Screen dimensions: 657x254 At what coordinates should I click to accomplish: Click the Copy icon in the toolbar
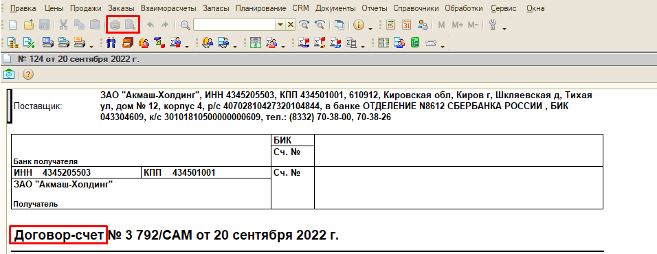pyautogui.click(x=79, y=25)
